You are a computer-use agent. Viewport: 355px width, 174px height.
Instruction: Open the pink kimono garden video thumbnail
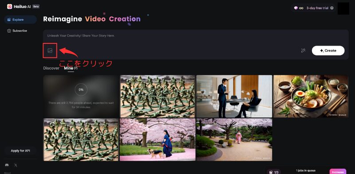[234, 139]
